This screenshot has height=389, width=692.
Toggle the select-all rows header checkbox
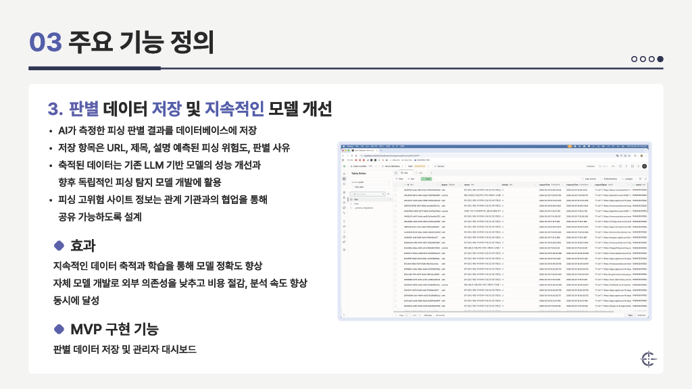[x=396, y=185]
